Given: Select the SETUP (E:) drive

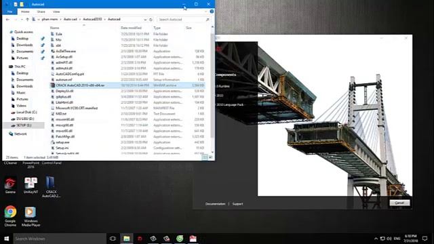Looking at the screenshot, I should (x=24, y=125).
